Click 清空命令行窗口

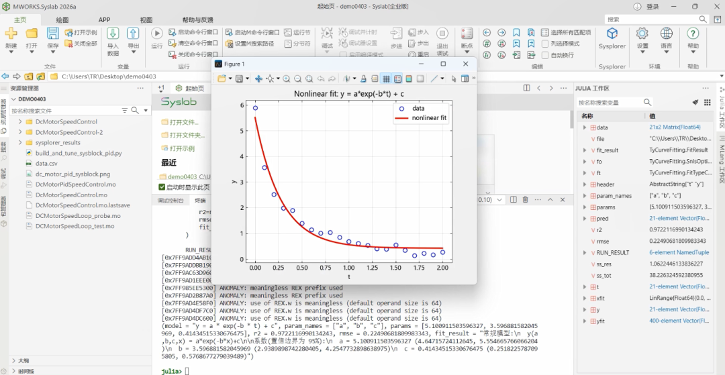193,43
